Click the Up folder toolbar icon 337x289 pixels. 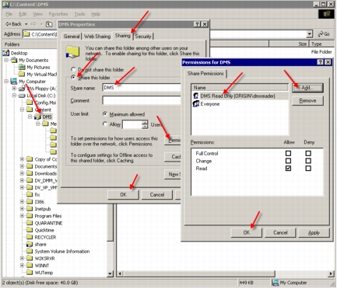pos(49,24)
